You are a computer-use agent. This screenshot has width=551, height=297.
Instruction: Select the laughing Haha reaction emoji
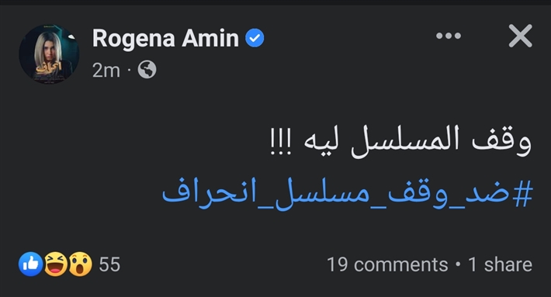(x=56, y=264)
